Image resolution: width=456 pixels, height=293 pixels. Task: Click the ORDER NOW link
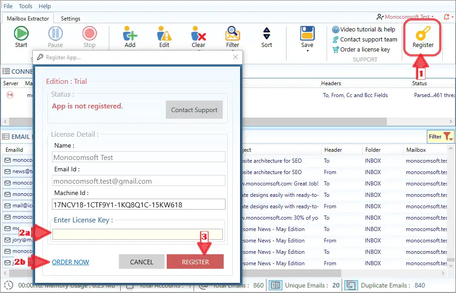70,262
